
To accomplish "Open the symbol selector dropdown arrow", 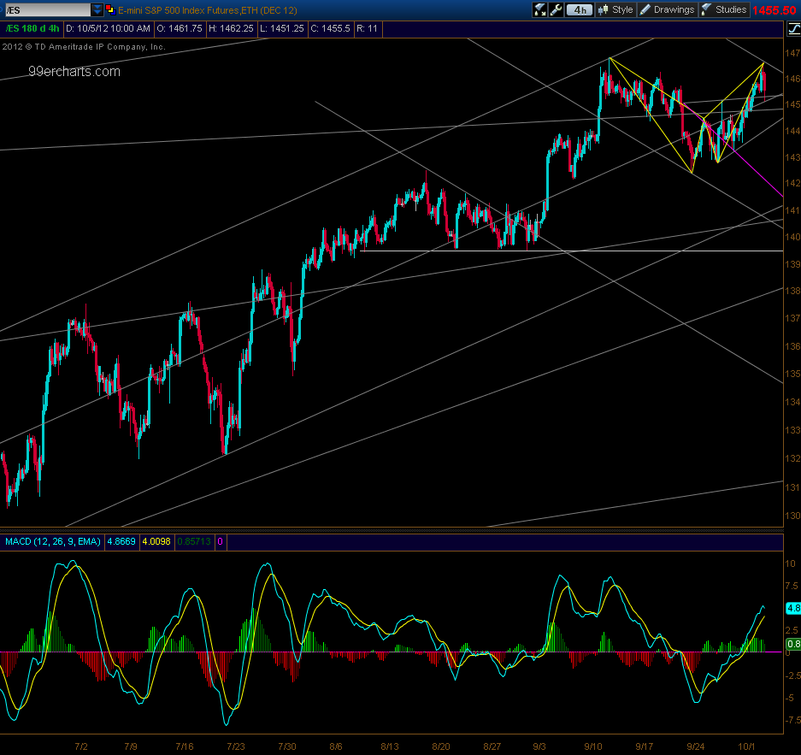I will tap(97, 9).
